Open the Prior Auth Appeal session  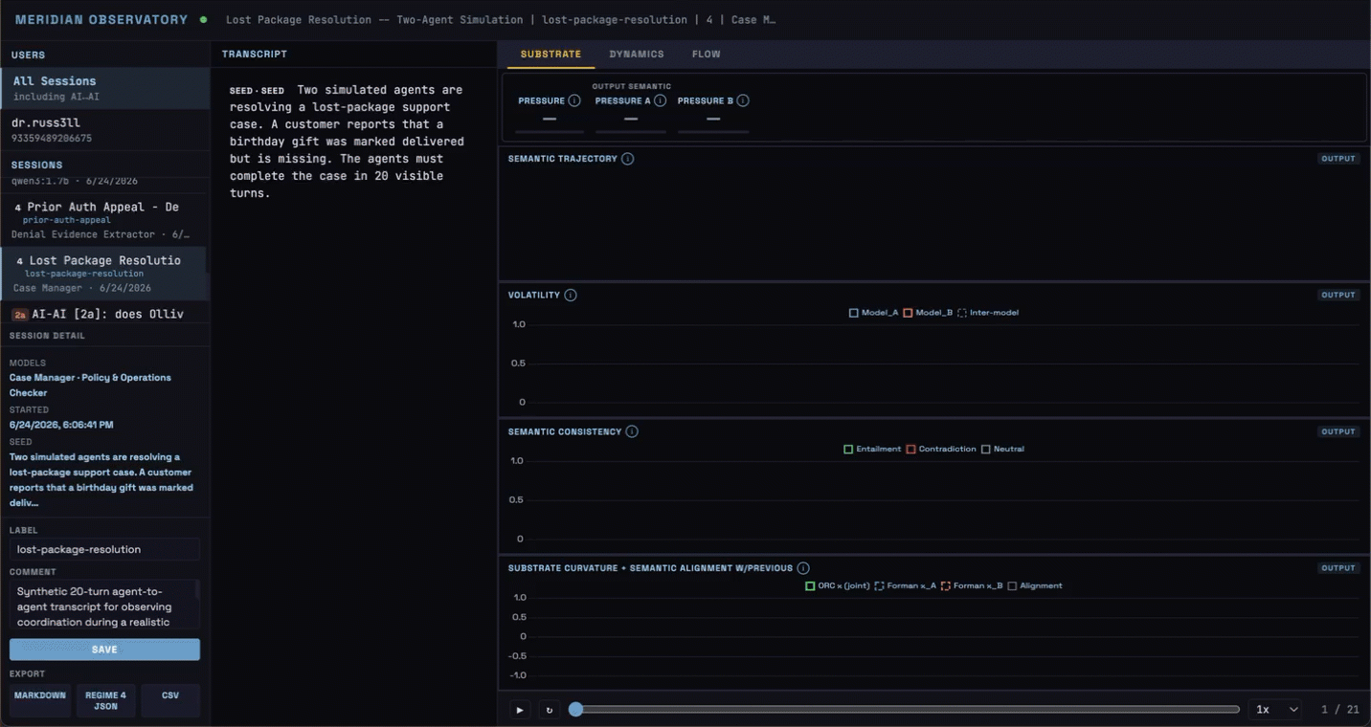pyautogui.click(x=104, y=220)
